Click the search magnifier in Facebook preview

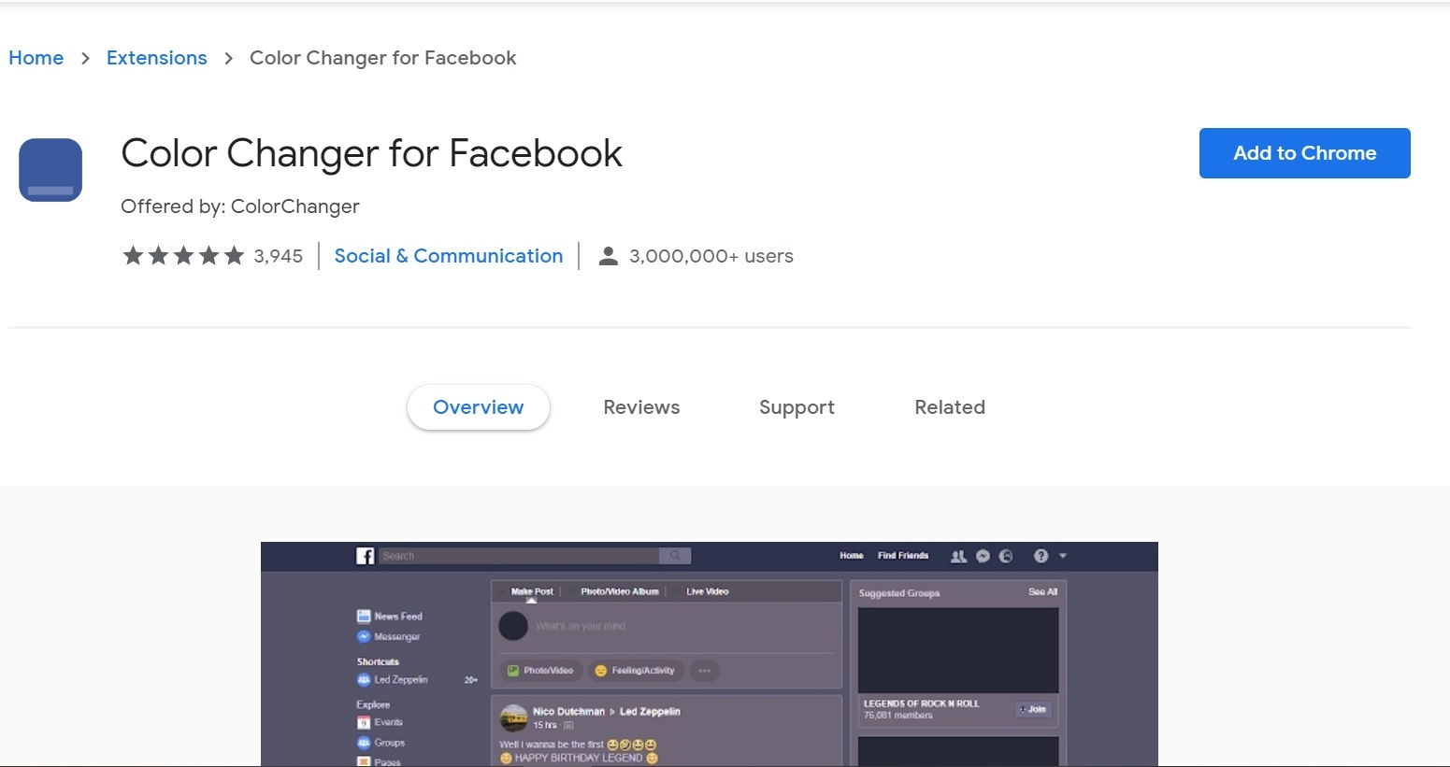pos(675,556)
